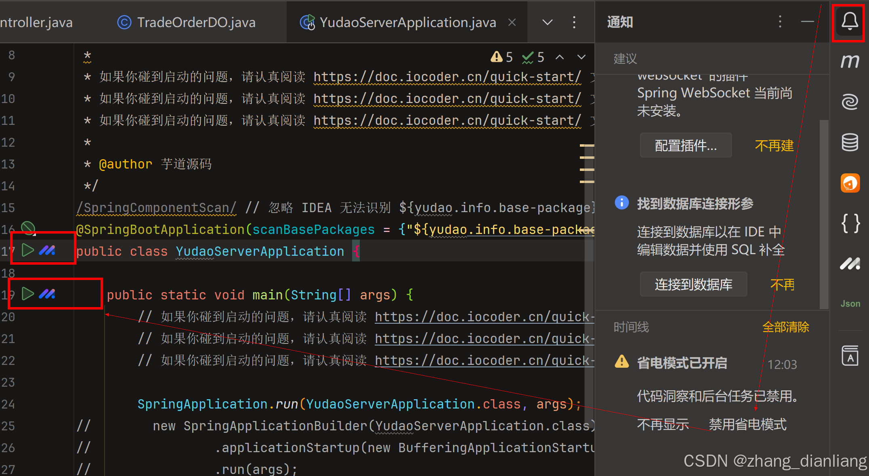The image size is (869, 476).
Task: Open the curly braces sidebar tool
Action: pos(850,223)
